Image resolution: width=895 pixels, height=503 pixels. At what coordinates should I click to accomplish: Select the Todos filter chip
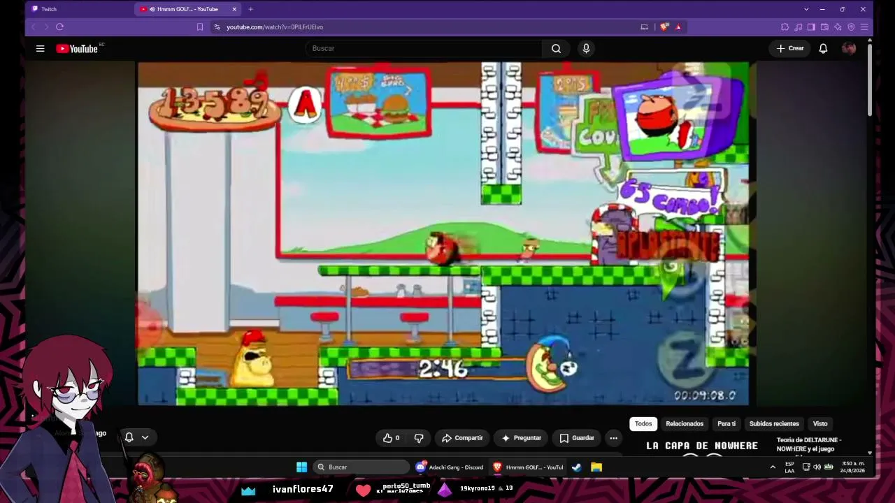pos(643,423)
